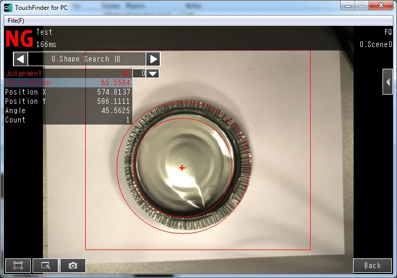Image resolution: width=397 pixels, height=278 pixels.
Task: Select the Position X result row
Action: click(67, 92)
